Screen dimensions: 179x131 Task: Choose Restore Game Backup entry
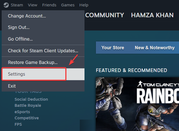coord(33,63)
